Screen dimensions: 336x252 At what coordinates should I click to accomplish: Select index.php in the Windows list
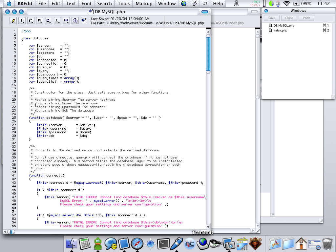pos(280,31)
